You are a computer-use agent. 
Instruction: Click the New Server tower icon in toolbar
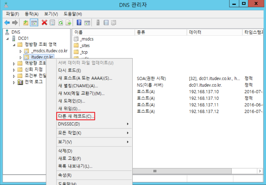(x=98, y=23)
